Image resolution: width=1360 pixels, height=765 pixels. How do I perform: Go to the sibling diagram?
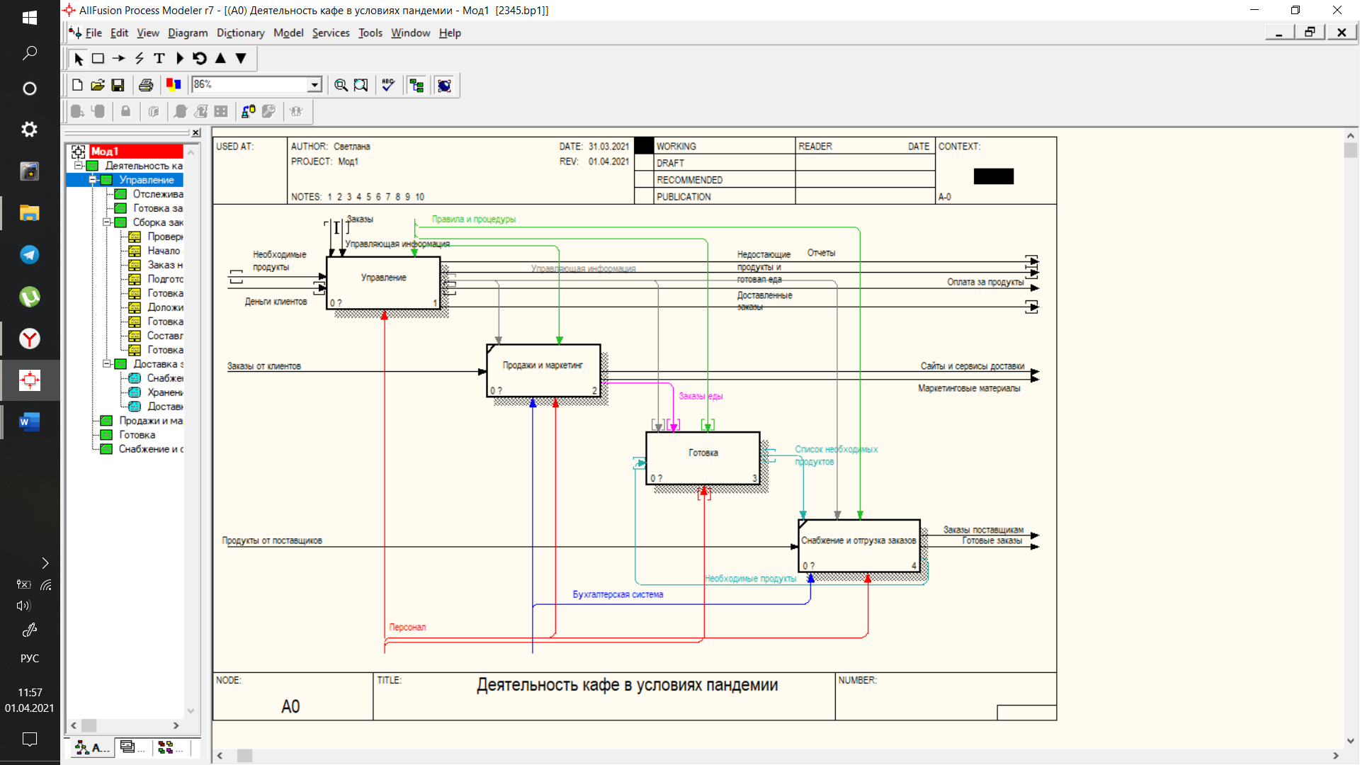click(x=200, y=59)
